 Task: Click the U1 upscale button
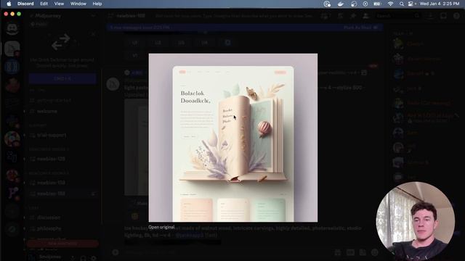134,43
